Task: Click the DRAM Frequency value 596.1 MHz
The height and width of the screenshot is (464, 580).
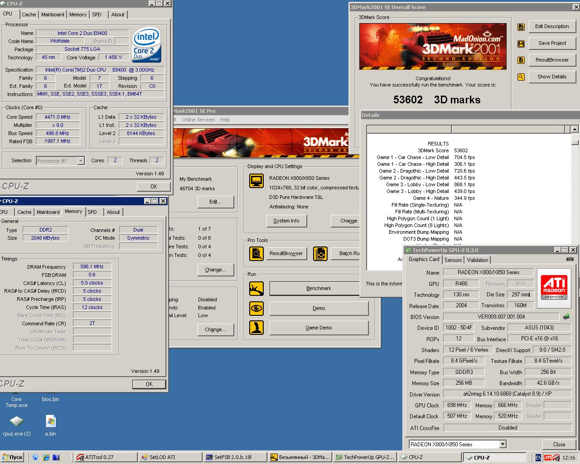Action: point(92,266)
